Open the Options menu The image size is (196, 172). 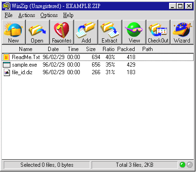point(49,15)
